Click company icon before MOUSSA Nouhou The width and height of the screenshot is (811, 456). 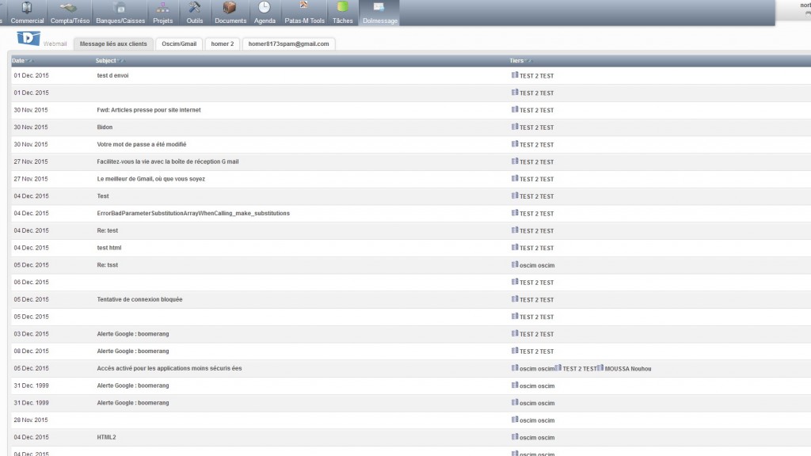pos(600,368)
